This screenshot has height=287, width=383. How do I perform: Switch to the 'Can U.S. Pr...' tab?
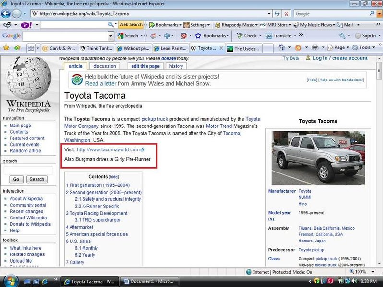(60, 48)
